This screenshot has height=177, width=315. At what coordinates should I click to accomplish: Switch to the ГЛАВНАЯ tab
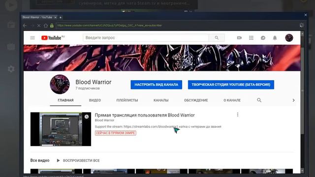click(x=65, y=100)
